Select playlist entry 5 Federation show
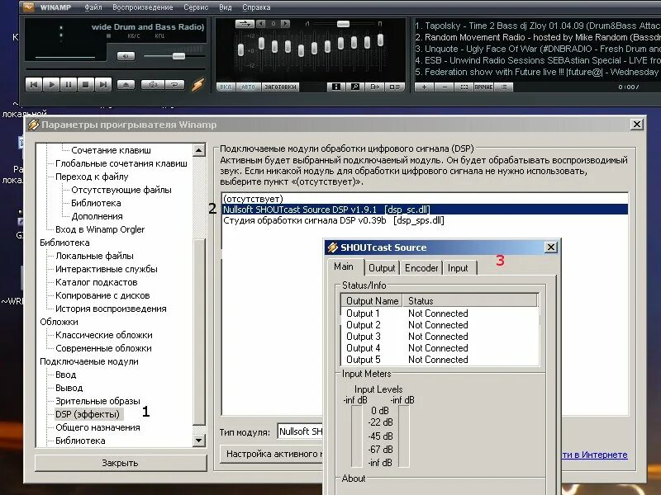The image size is (661, 495). [x=538, y=72]
